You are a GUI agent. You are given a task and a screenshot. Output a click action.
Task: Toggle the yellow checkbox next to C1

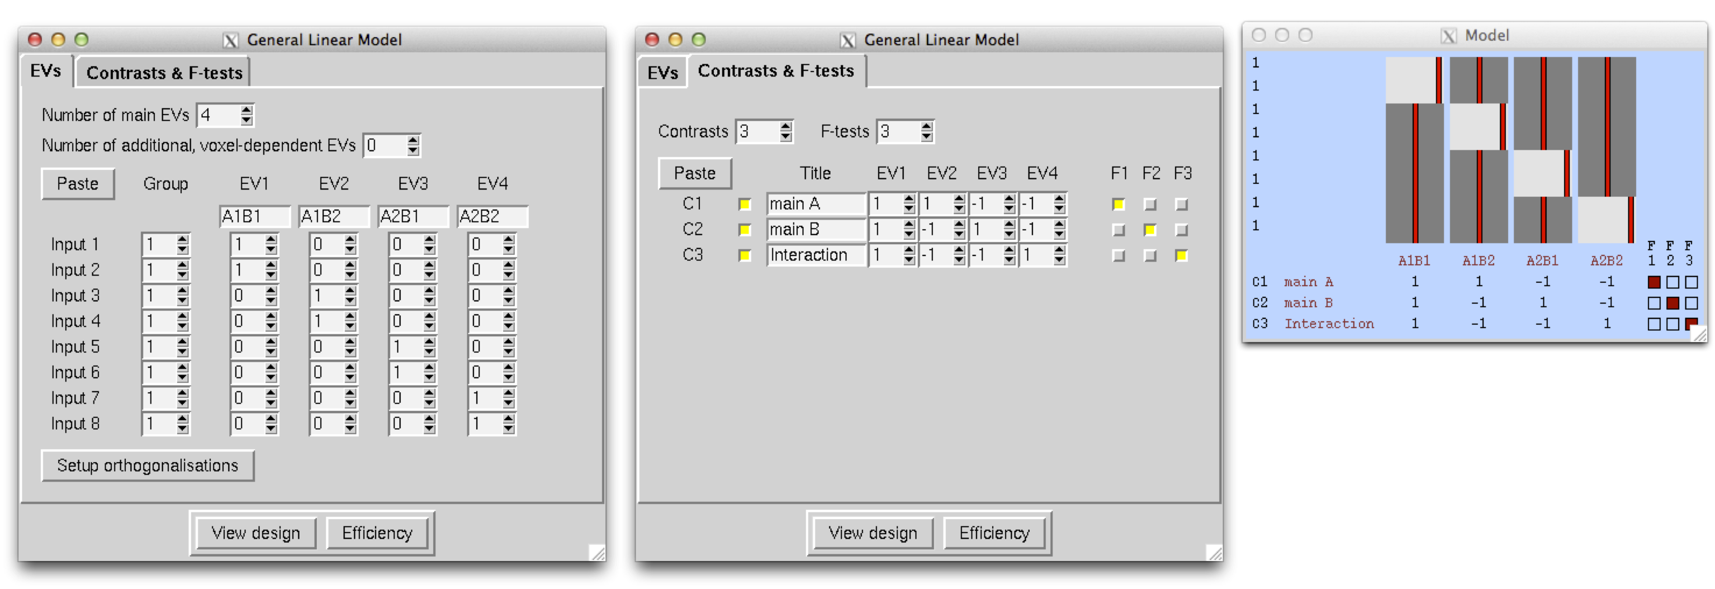tap(745, 205)
